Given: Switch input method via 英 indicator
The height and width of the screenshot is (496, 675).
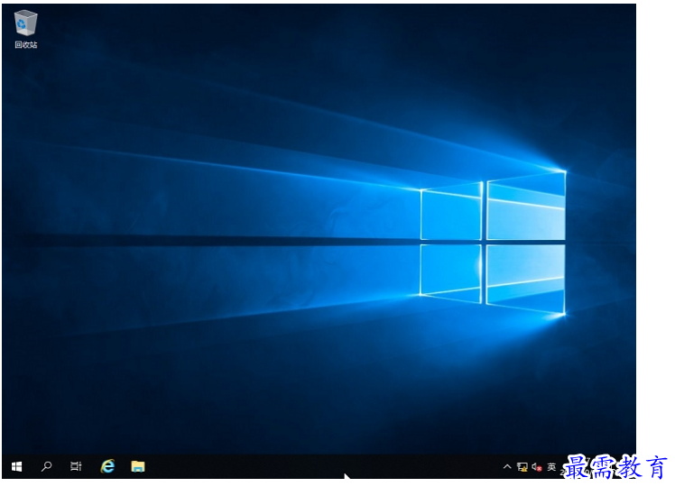Looking at the screenshot, I should (551, 467).
